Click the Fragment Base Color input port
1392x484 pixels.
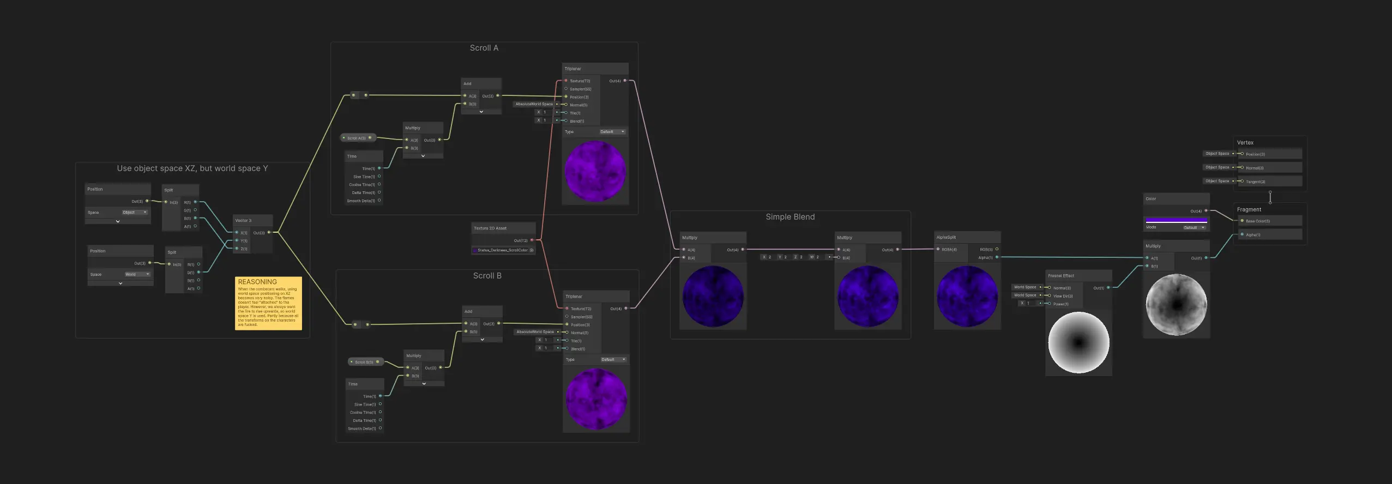pos(1242,221)
